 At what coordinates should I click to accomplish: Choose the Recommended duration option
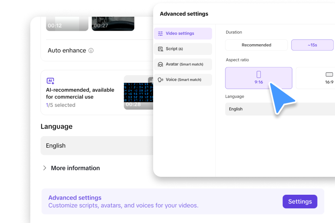click(256, 45)
